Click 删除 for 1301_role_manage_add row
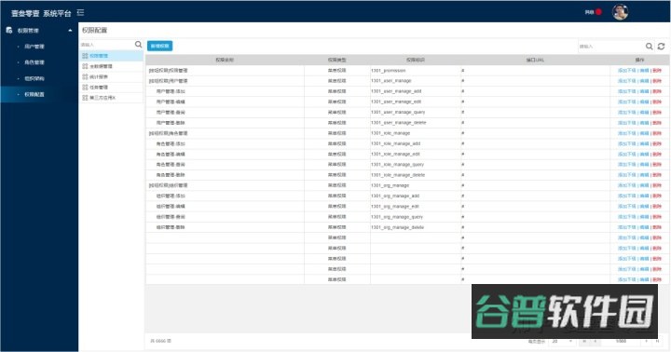Image resolution: width=671 pixels, height=352 pixels. point(657,143)
